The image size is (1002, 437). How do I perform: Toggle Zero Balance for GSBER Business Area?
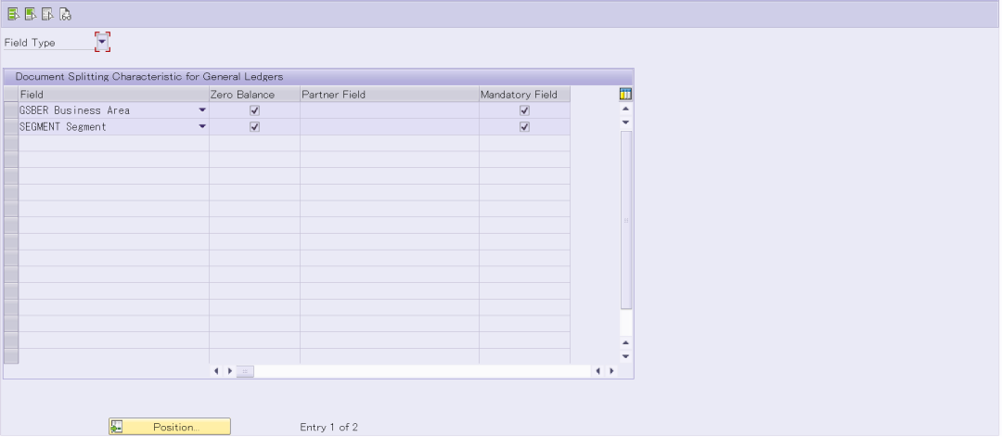pos(254,109)
